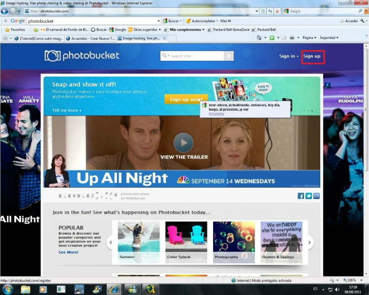Open Windows Live Messenger from the taskbar

132,289
